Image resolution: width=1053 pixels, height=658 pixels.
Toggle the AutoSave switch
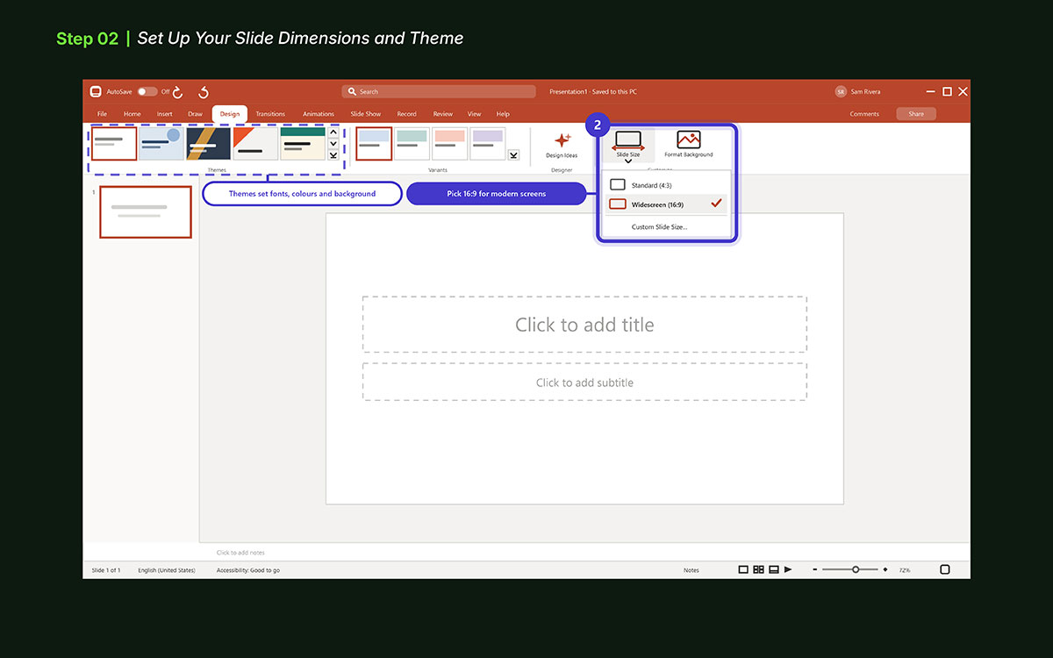(147, 91)
